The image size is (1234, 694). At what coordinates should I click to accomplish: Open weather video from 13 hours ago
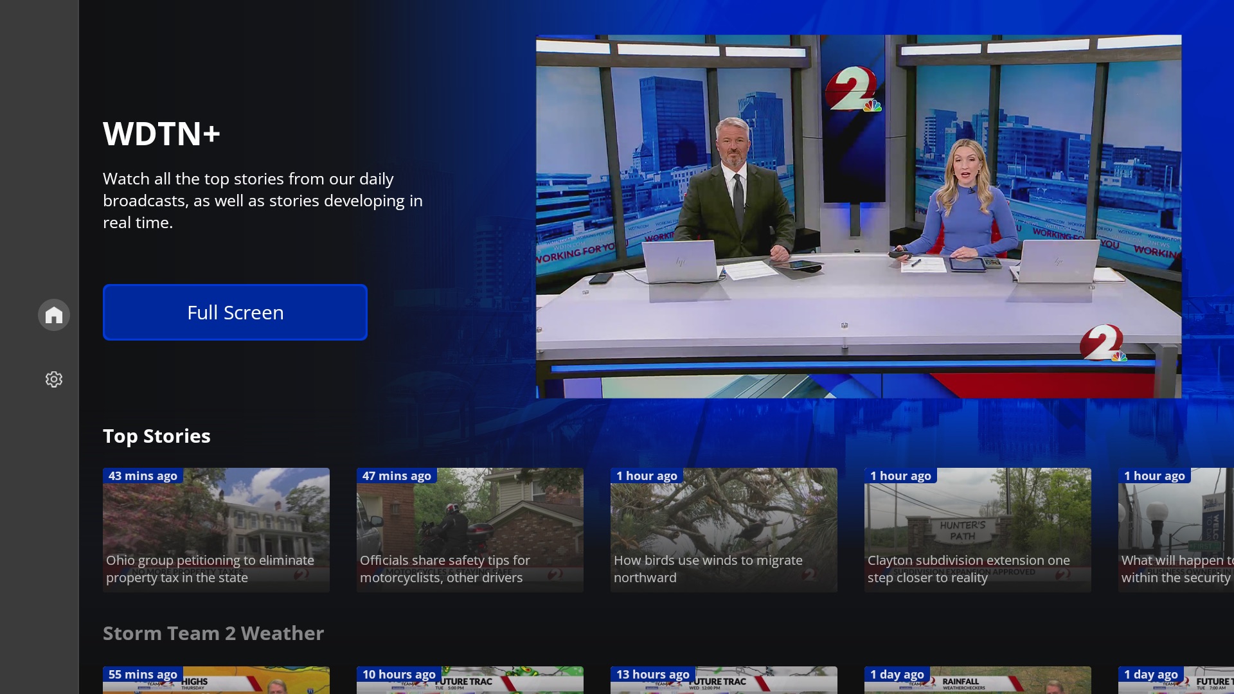click(x=724, y=680)
